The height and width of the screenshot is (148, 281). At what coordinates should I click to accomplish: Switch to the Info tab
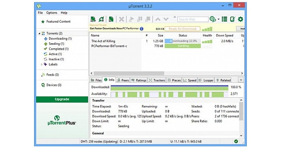click(x=109, y=80)
